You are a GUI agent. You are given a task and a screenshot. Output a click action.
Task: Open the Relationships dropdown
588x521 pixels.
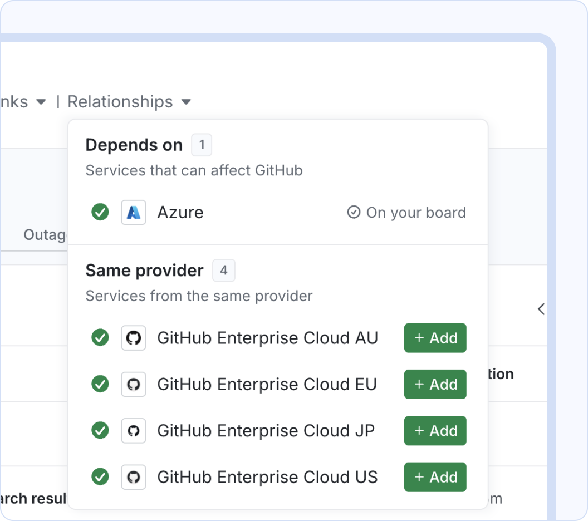(x=129, y=101)
